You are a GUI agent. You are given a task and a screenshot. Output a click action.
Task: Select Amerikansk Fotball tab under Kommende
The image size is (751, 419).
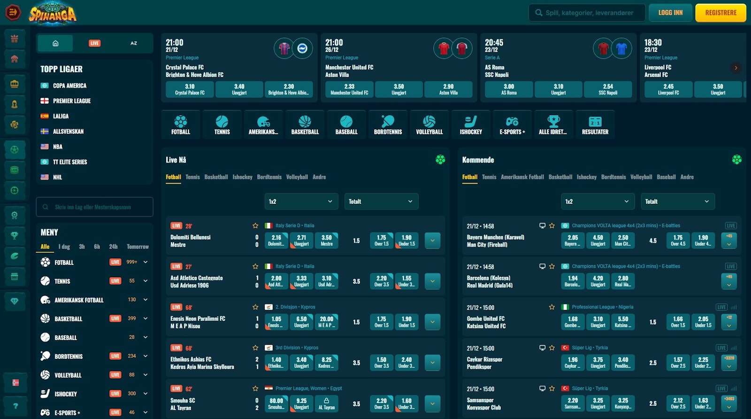[522, 177]
